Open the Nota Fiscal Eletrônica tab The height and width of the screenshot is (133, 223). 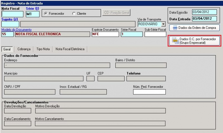coord(70,49)
